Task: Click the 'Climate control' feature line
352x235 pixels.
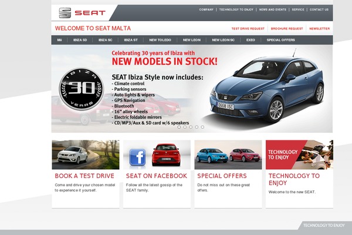Action: (x=128, y=83)
